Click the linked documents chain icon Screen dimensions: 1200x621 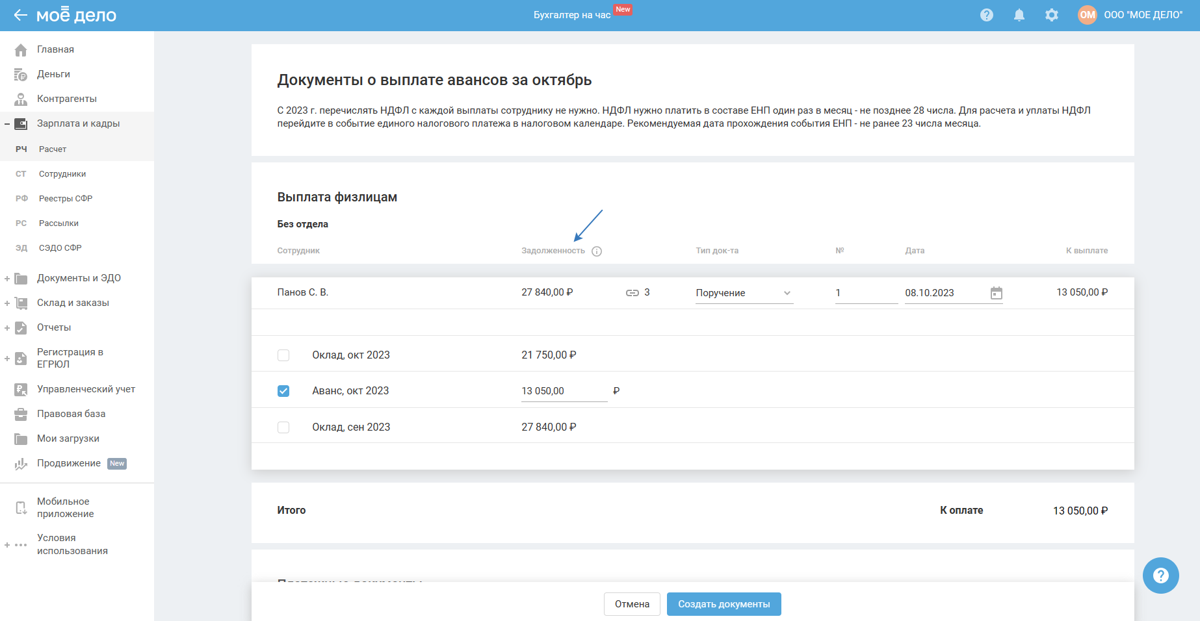click(632, 293)
